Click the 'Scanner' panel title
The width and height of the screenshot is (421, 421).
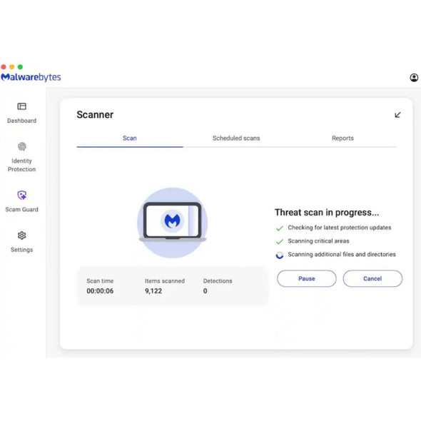(95, 115)
